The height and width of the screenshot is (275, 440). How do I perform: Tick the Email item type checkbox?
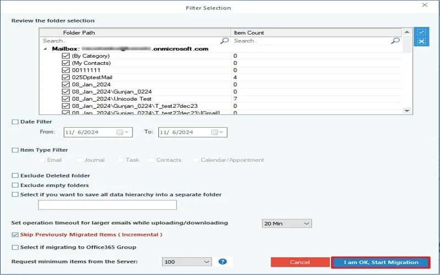(x=42, y=160)
